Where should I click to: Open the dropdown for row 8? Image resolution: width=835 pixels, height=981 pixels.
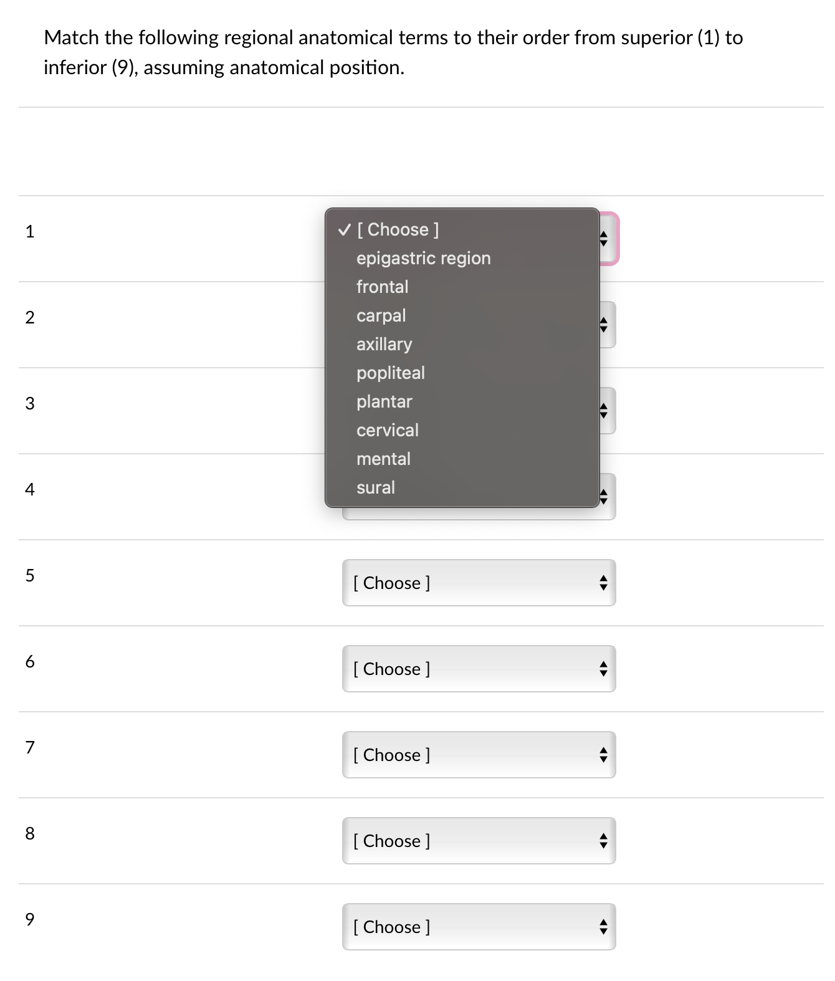point(478,841)
